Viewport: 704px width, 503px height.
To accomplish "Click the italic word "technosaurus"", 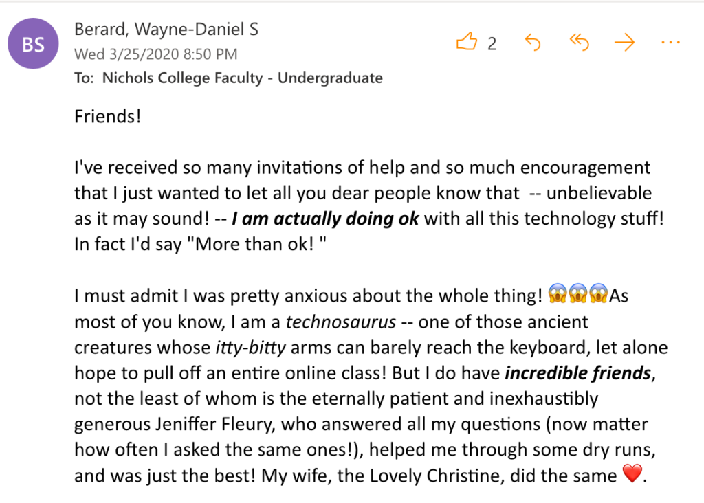I will pyautogui.click(x=341, y=322).
